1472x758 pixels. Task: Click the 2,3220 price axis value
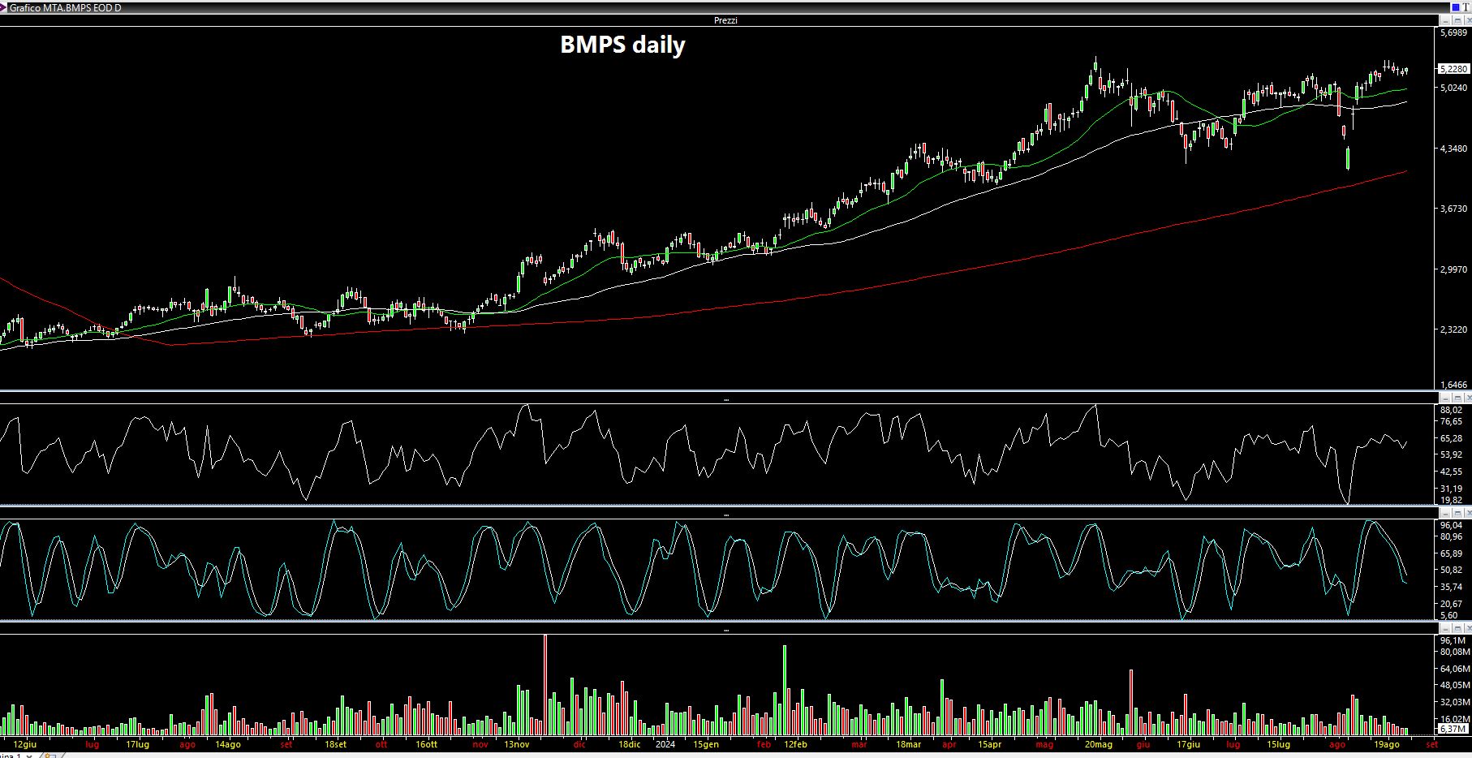pyautogui.click(x=1453, y=329)
